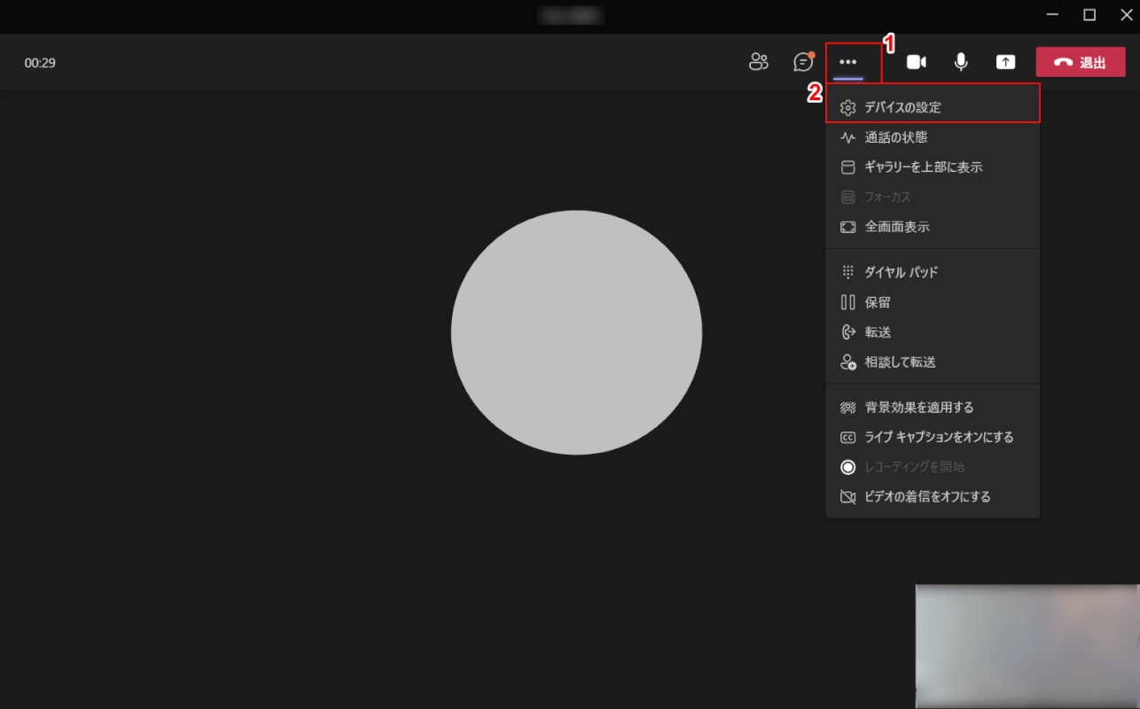Choose ギャラリーを上部に表示 option
1140x709 pixels.
pos(933,167)
